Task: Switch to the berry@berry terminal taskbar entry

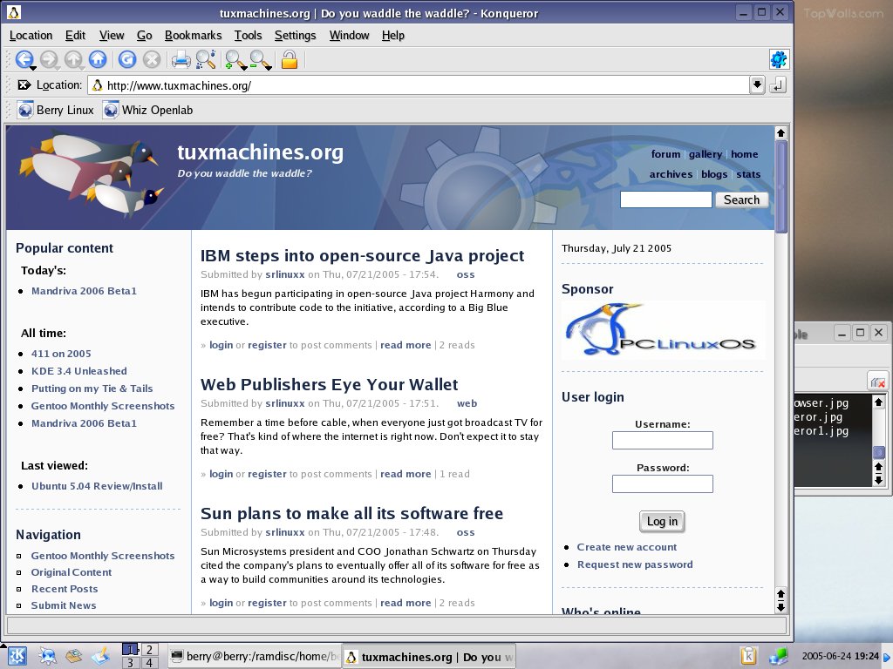Action: click(254, 657)
